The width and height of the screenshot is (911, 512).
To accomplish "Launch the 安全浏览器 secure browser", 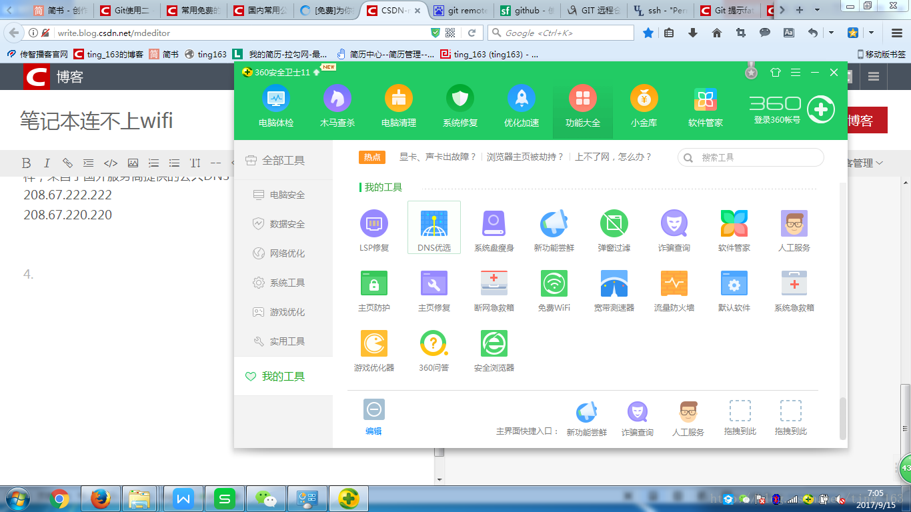I will 494,350.
